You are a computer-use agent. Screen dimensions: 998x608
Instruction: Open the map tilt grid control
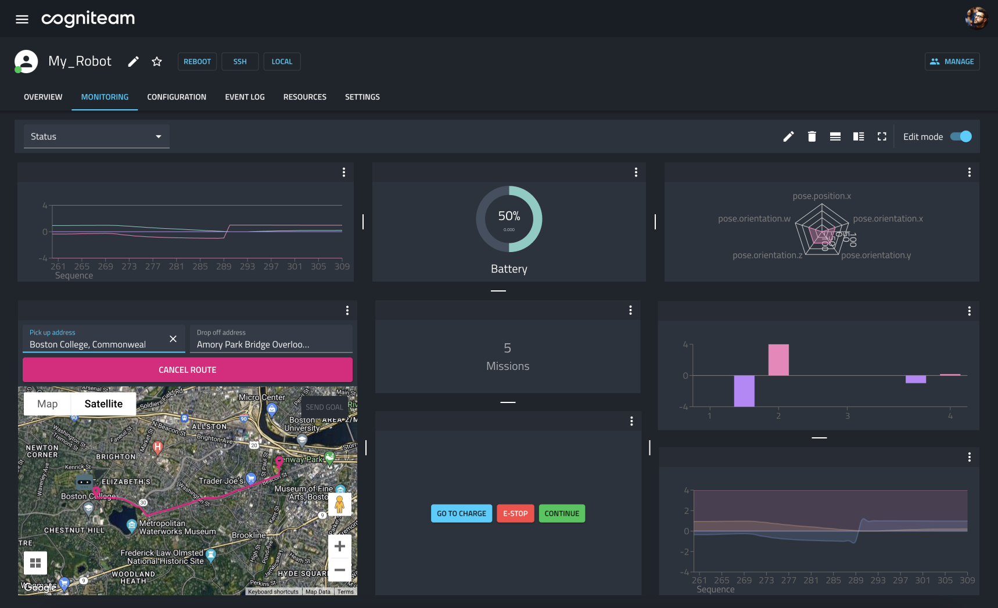tap(35, 563)
